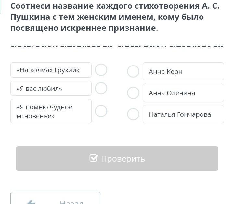Click the «Я вас любил» answer card
This screenshot has width=234, height=204.
tap(51, 88)
